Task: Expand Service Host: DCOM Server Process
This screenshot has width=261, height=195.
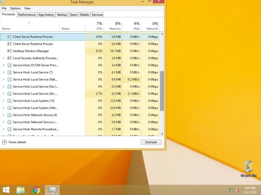Action: tap(4, 65)
